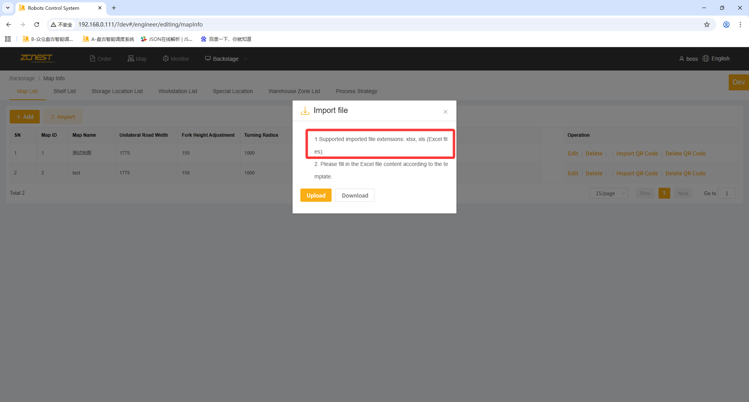Screen dimensions: 749x402
Task: Open the browser apps grid icon
Action: (8, 39)
